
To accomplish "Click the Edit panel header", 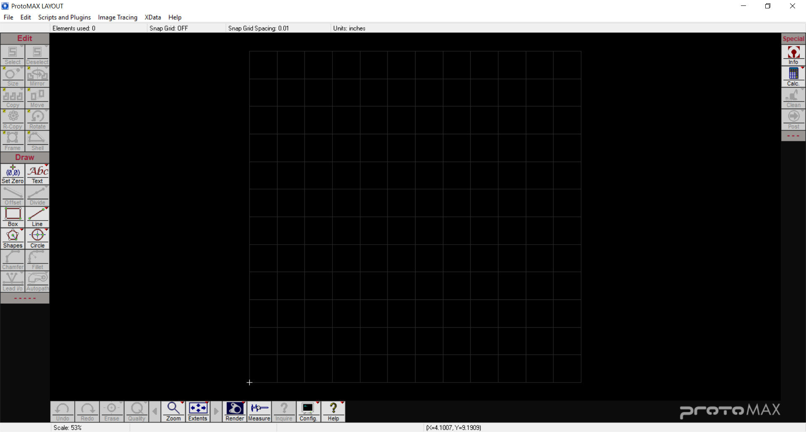I will [x=25, y=38].
